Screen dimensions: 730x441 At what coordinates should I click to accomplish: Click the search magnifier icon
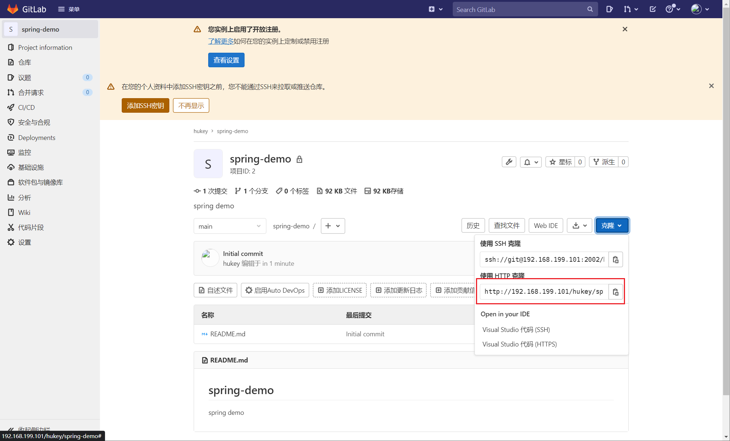590,9
